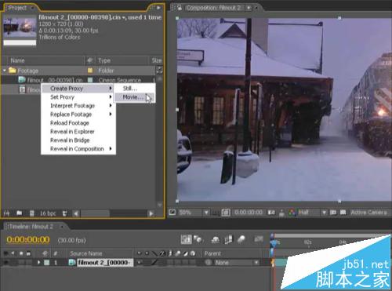Click Reveal in Explorer

(x=78, y=132)
